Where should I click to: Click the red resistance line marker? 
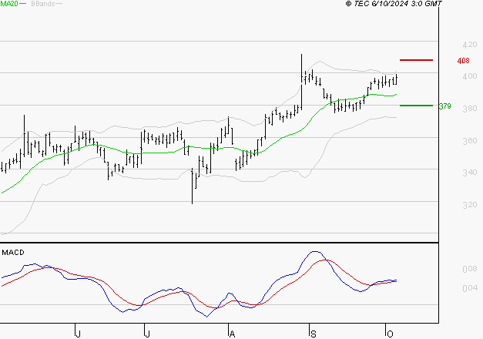click(416, 60)
